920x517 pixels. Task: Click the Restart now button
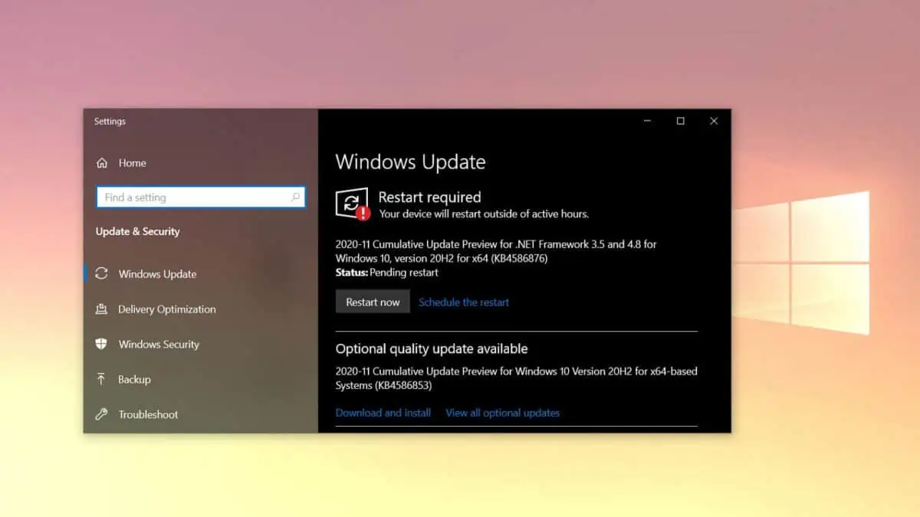click(x=373, y=302)
